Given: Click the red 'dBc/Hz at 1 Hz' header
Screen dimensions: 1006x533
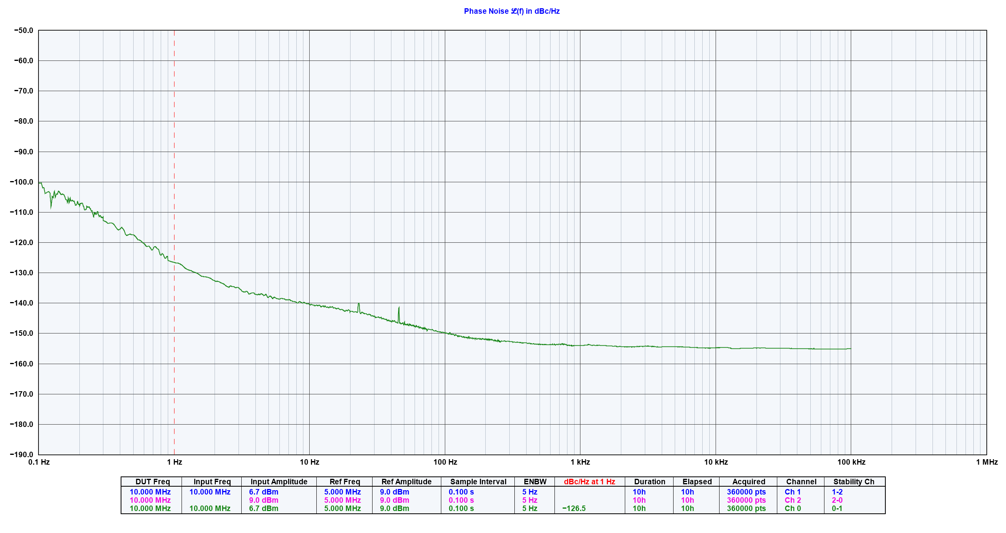Looking at the screenshot, I should (x=589, y=482).
